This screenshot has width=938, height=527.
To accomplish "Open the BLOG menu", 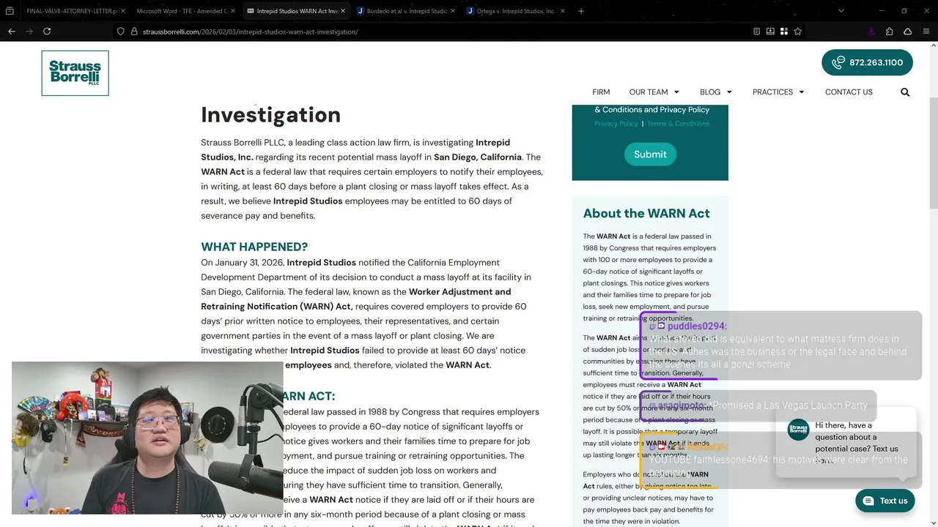I will (709, 92).
